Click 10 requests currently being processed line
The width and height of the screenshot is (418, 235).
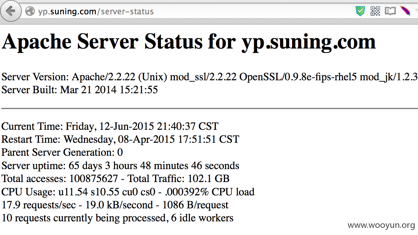click(x=117, y=218)
